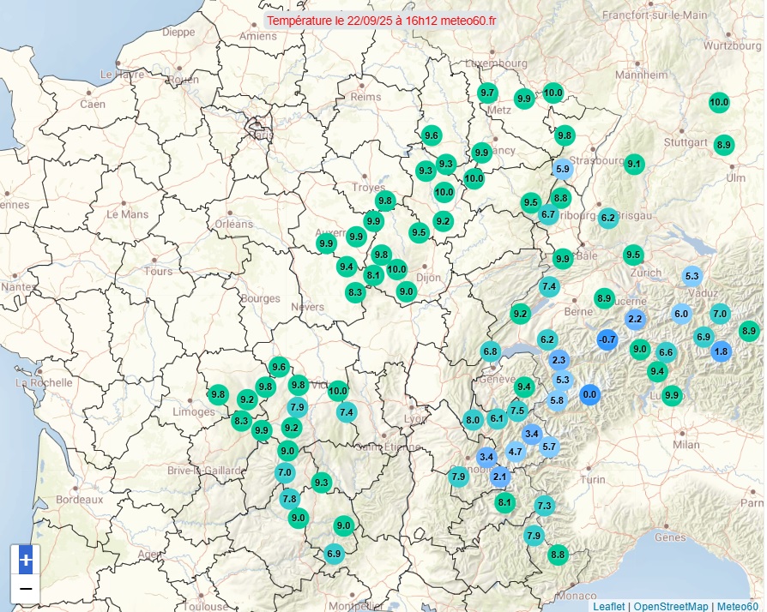The image size is (767, 612).
Task: Select the 8.8 marker near Monaco
Action: pos(559,555)
